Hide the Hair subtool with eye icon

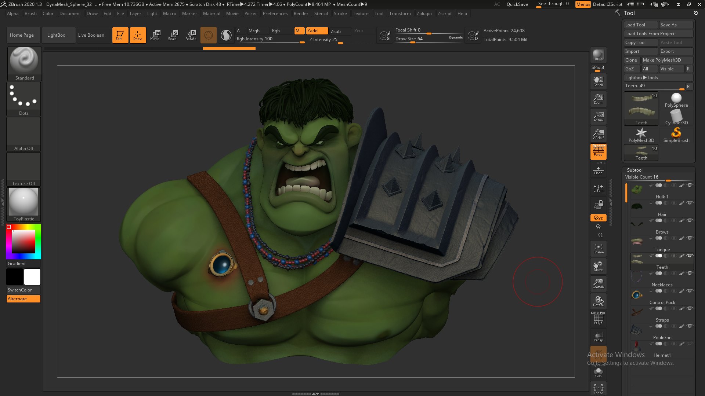pyautogui.click(x=690, y=203)
